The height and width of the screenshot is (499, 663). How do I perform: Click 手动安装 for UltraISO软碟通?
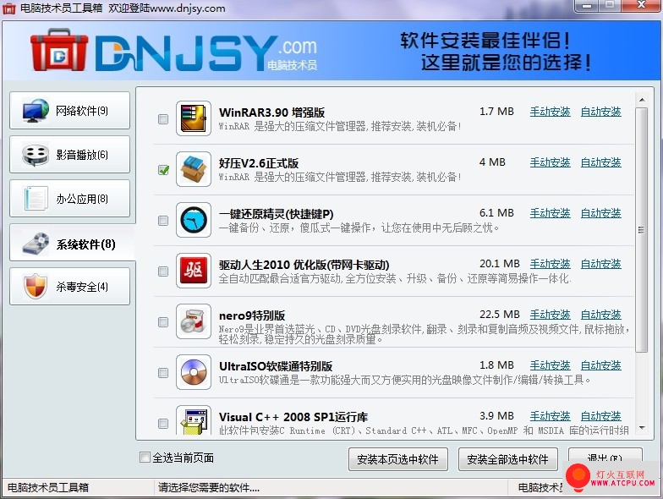[550, 365]
